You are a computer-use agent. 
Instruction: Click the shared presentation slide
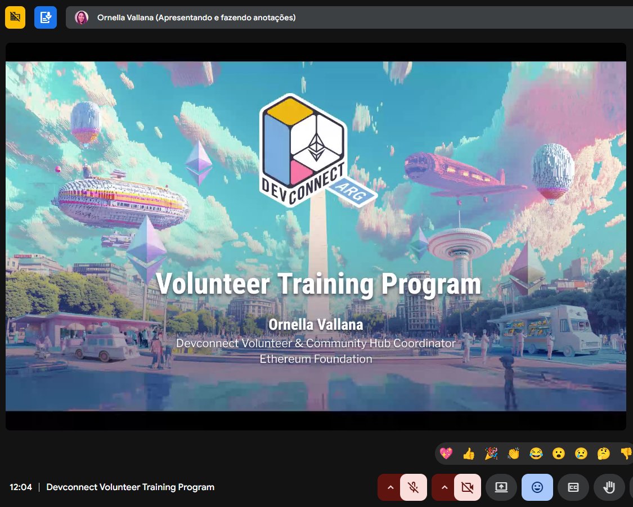pyautogui.click(x=316, y=236)
